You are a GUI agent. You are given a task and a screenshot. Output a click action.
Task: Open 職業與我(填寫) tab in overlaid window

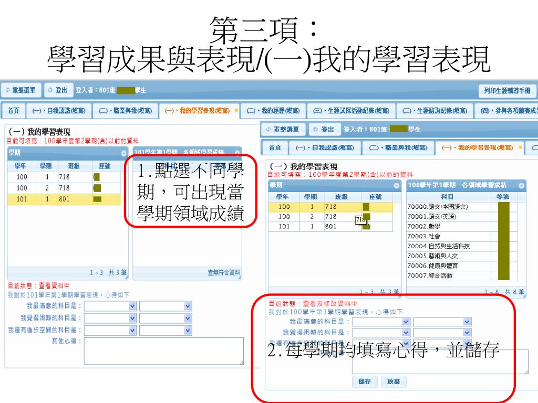tap(398, 147)
